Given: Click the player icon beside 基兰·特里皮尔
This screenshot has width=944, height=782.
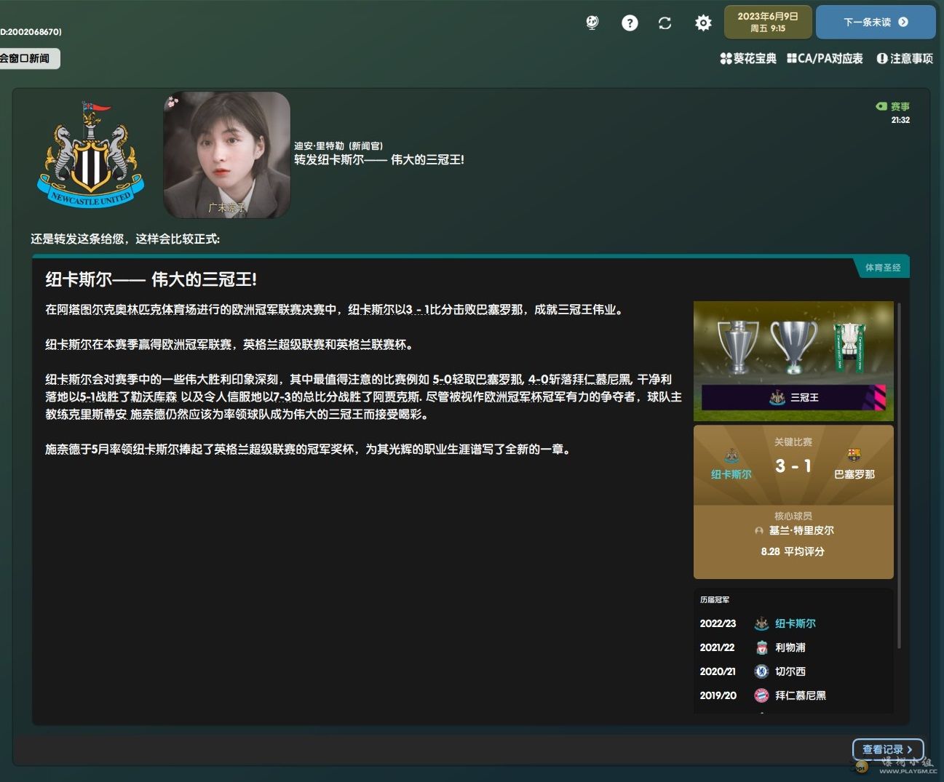Looking at the screenshot, I should pyautogui.click(x=759, y=531).
